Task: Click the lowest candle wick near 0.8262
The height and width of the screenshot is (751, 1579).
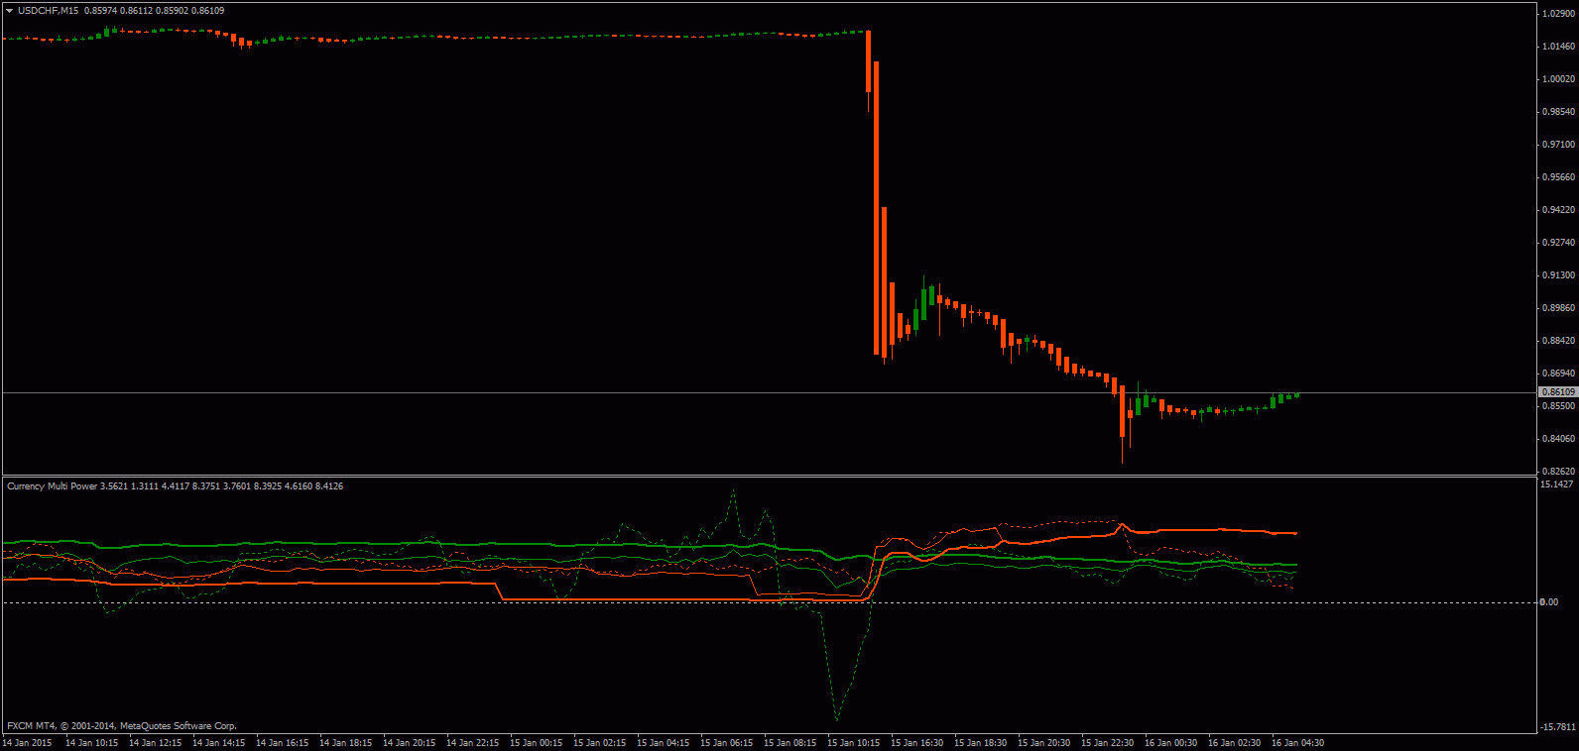Action: pos(1122,456)
